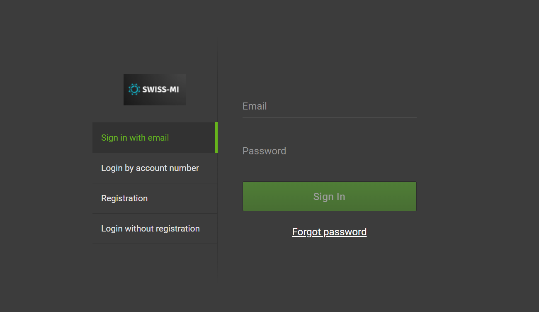Screen dimensions: 539x312
Task: Click the blue gear emblem in logo
Action: (x=134, y=89)
